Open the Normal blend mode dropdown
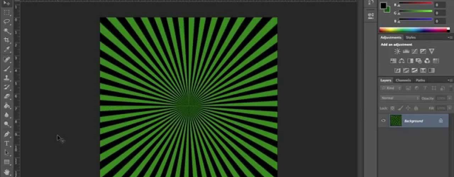 pos(400,98)
